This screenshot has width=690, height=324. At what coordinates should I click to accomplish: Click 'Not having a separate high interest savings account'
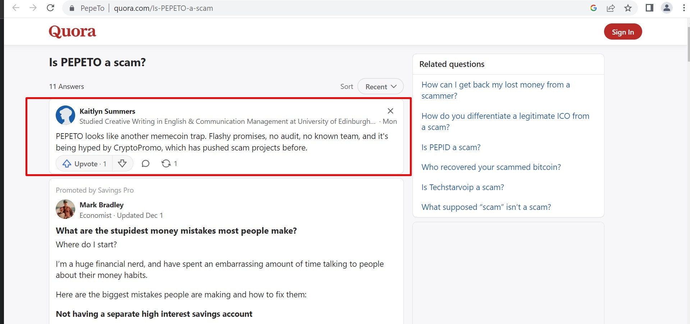[x=154, y=314]
